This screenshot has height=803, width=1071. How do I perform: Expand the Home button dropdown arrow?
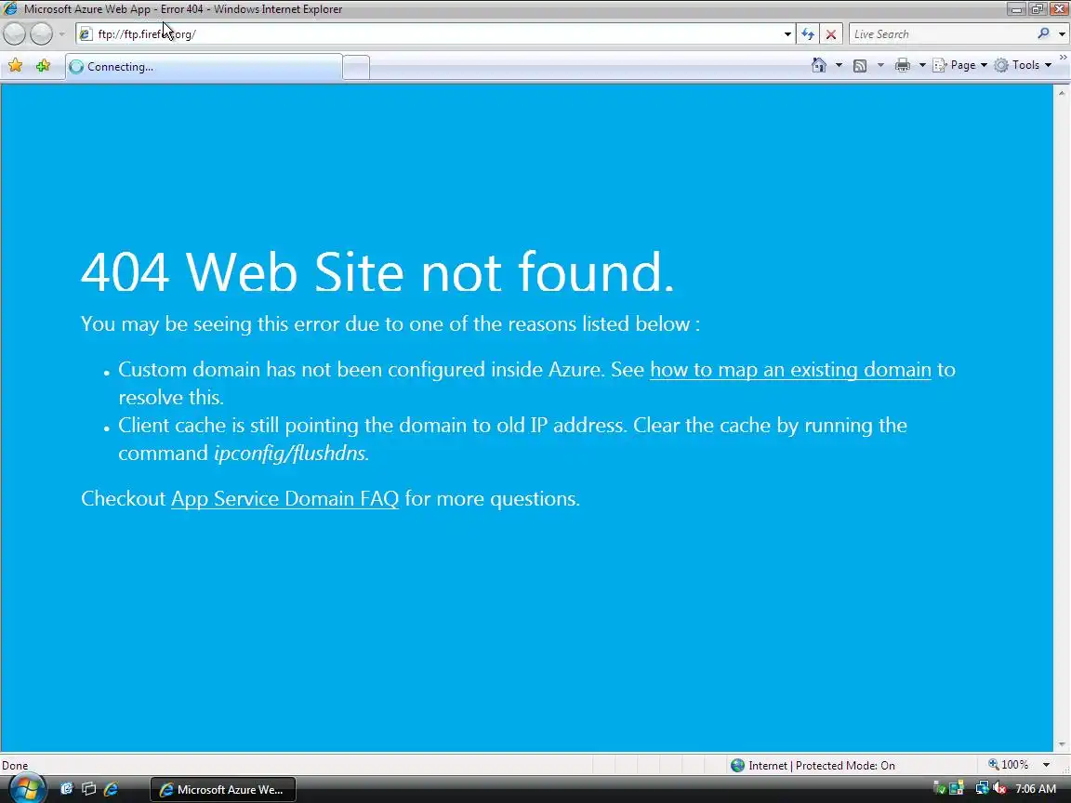pyautogui.click(x=839, y=65)
